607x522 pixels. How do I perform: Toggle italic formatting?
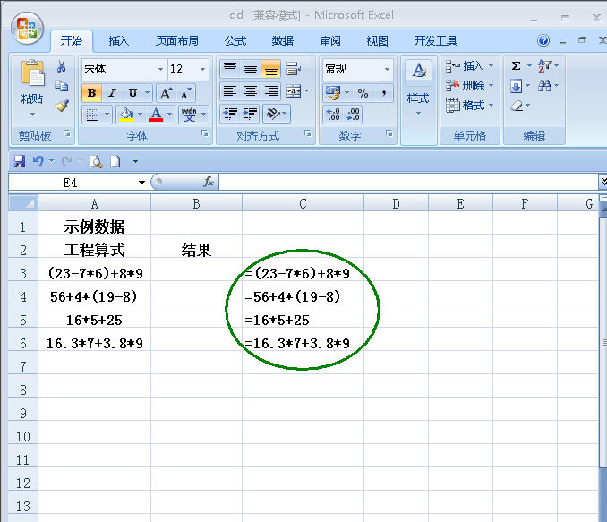point(112,93)
